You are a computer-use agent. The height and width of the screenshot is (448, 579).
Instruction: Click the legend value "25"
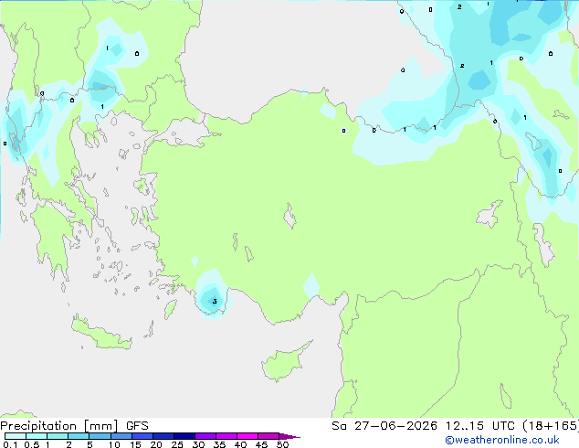pos(177,444)
